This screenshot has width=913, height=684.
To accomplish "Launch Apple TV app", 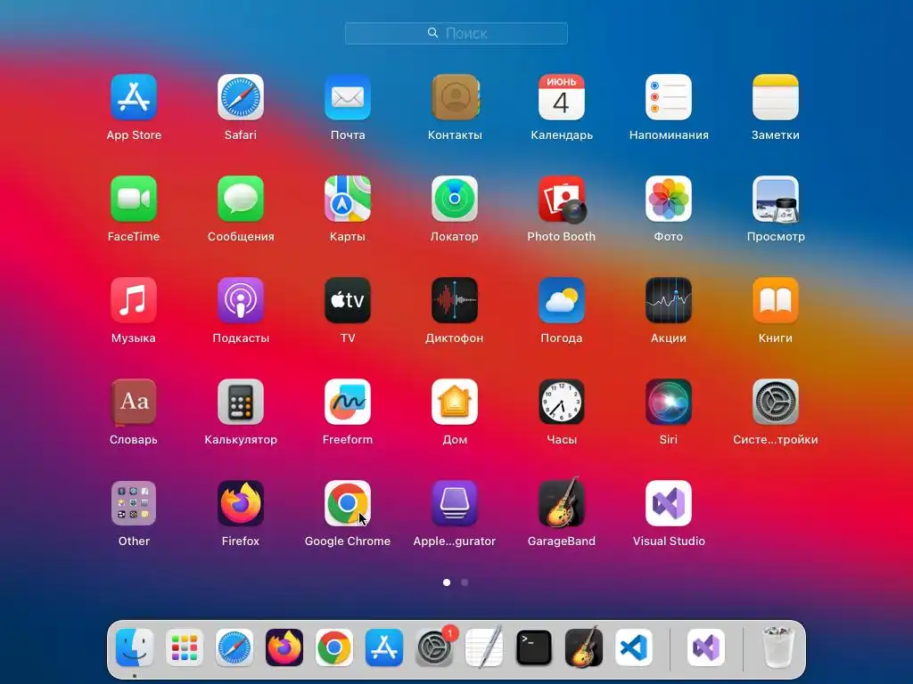I will (x=348, y=300).
